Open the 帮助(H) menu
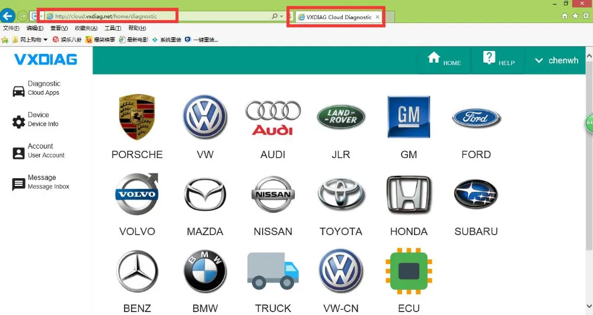593x315 pixels. click(137, 28)
